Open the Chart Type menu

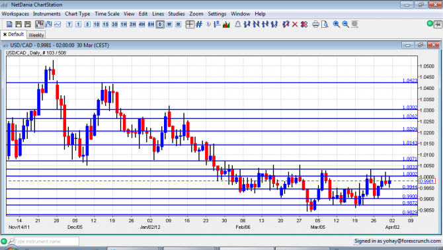[77, 14]
